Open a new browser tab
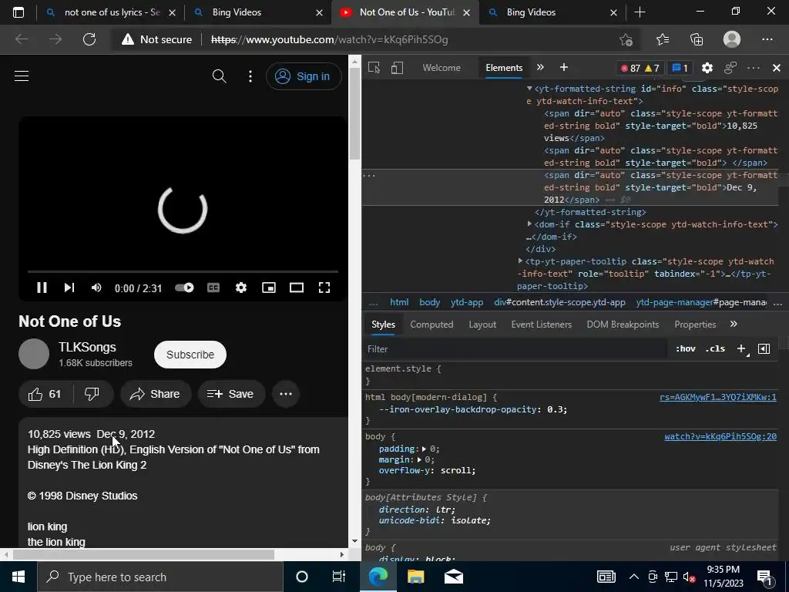This screenshot has width=789, height=592. 640,12
